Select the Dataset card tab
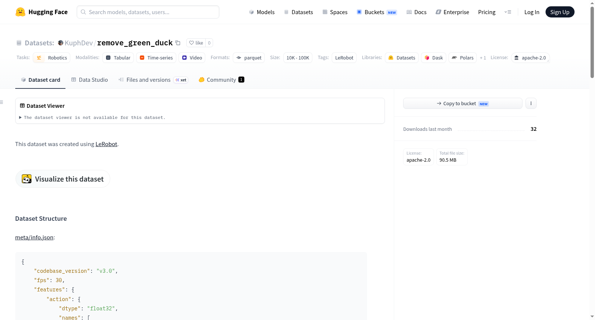 click(41, 80)
